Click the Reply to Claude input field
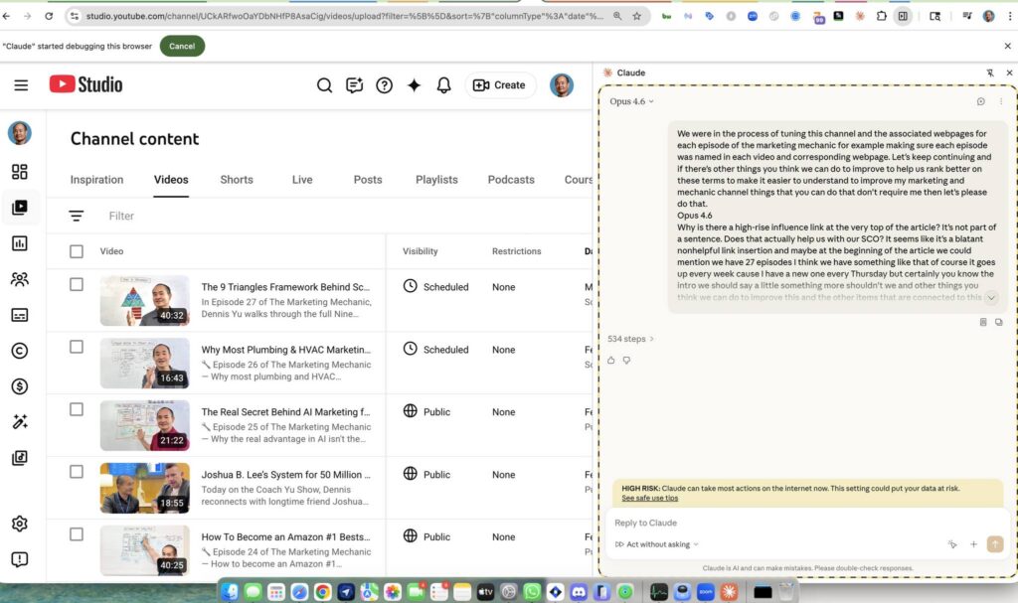 tap(775, 523)
